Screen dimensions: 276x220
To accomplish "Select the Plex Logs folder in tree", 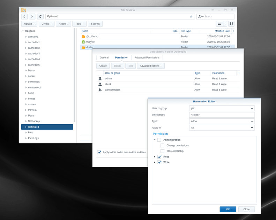I will tap(33, 138).
